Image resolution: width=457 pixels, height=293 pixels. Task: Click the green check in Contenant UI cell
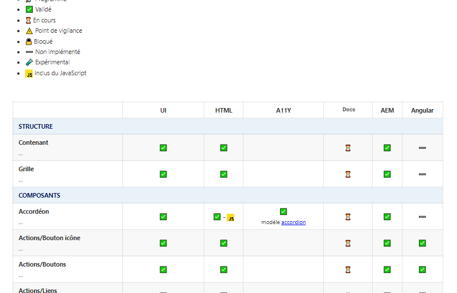pyautogui.click(x=163, y=148)
